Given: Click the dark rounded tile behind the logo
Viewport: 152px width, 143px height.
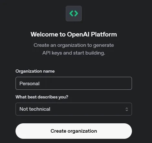Looking at the screenshot, I should click(74, 14).
